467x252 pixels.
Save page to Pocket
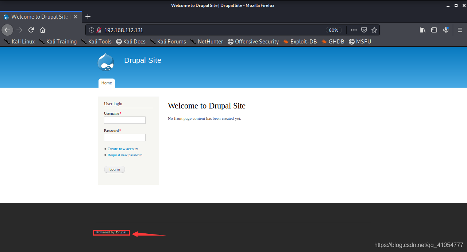point(364,30)
